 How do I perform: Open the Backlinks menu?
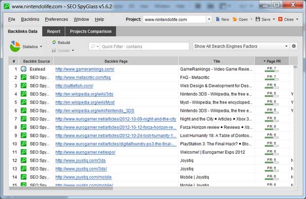[x=30, y=19]
